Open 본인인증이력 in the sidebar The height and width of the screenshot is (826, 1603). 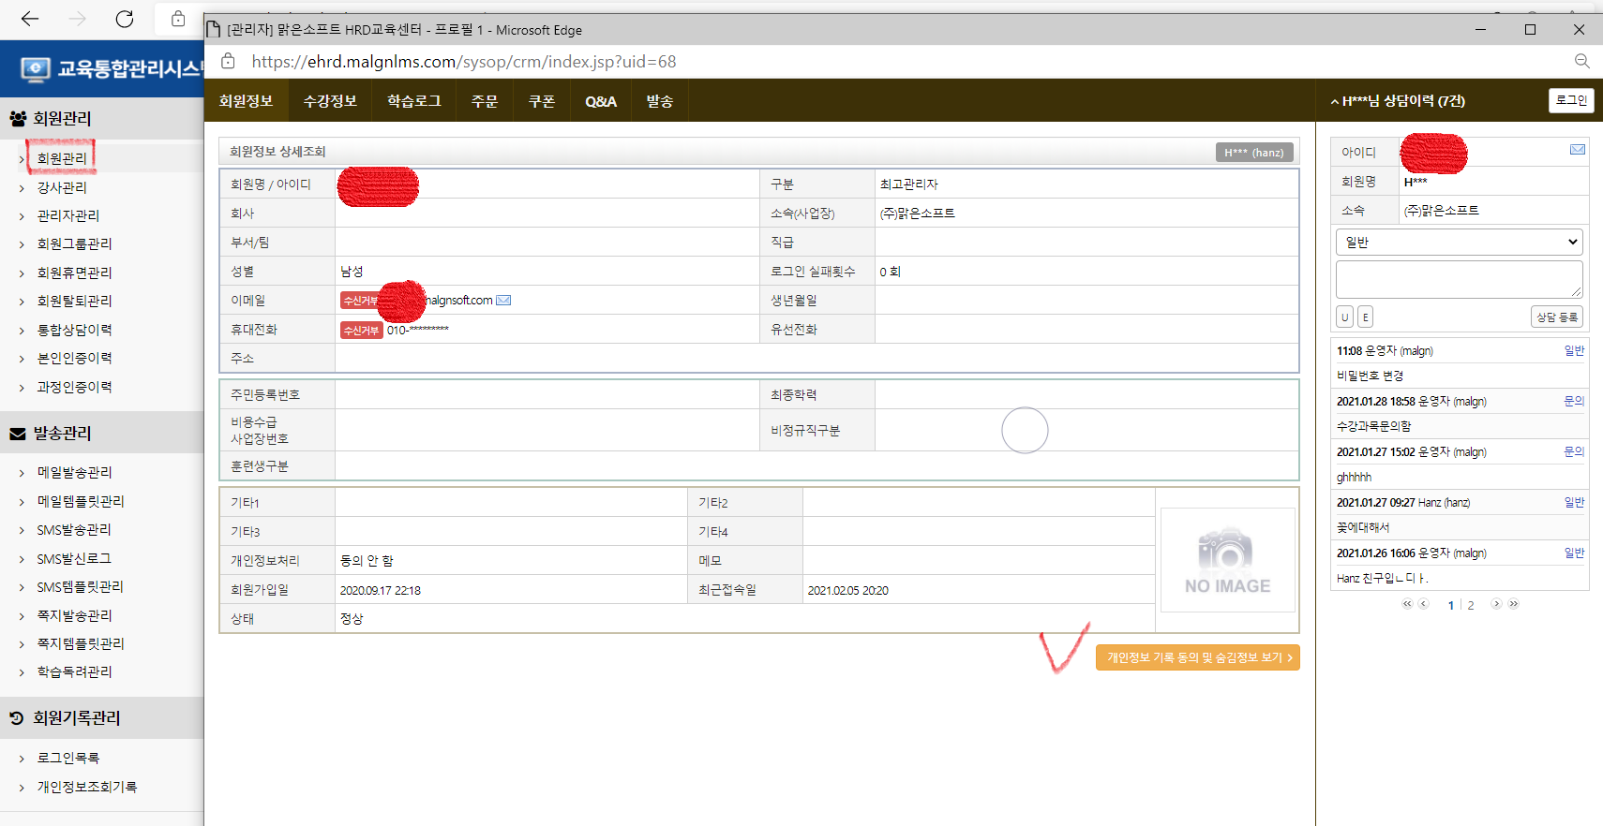75,358
